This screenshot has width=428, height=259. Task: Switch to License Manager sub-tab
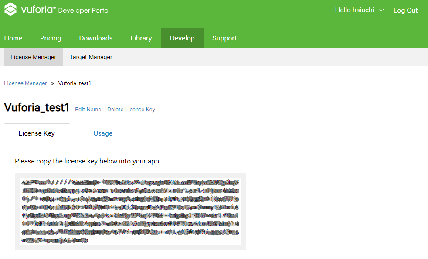pyautogui.click(x=33, y=57)
